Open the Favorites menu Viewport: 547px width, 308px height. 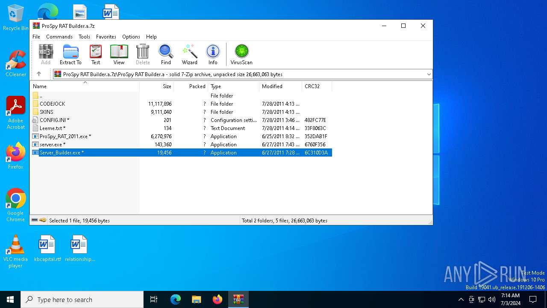tap(106, 37)
